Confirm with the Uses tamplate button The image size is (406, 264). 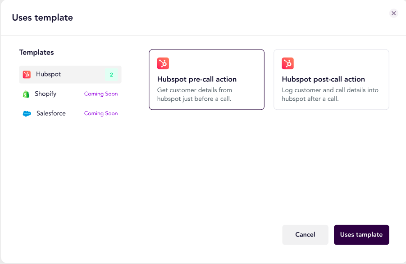pyautogui.click(x=361, y=235)
